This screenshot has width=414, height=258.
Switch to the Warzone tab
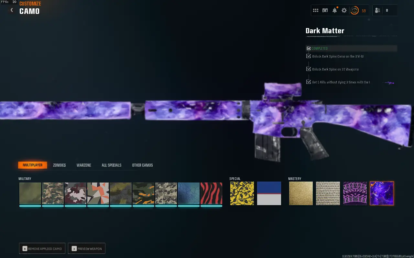[x=84, y=165]
